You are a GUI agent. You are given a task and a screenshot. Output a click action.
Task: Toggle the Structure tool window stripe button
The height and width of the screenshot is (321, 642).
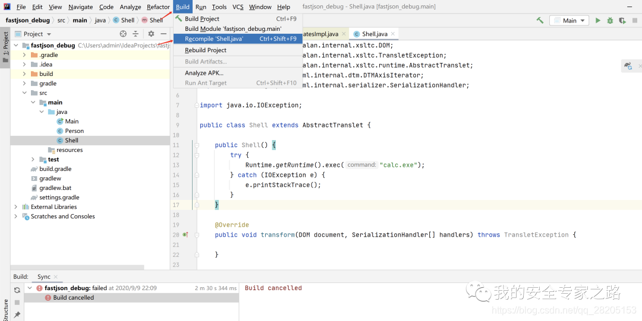click(x=5, y=310)
